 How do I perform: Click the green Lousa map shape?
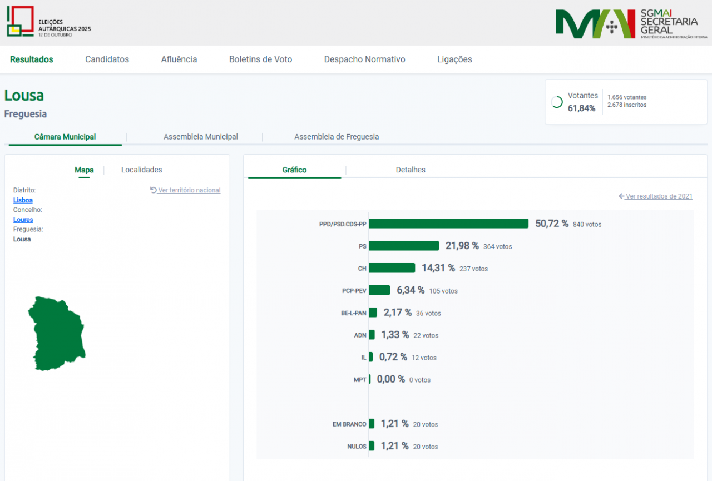click(x=57, y=333)
